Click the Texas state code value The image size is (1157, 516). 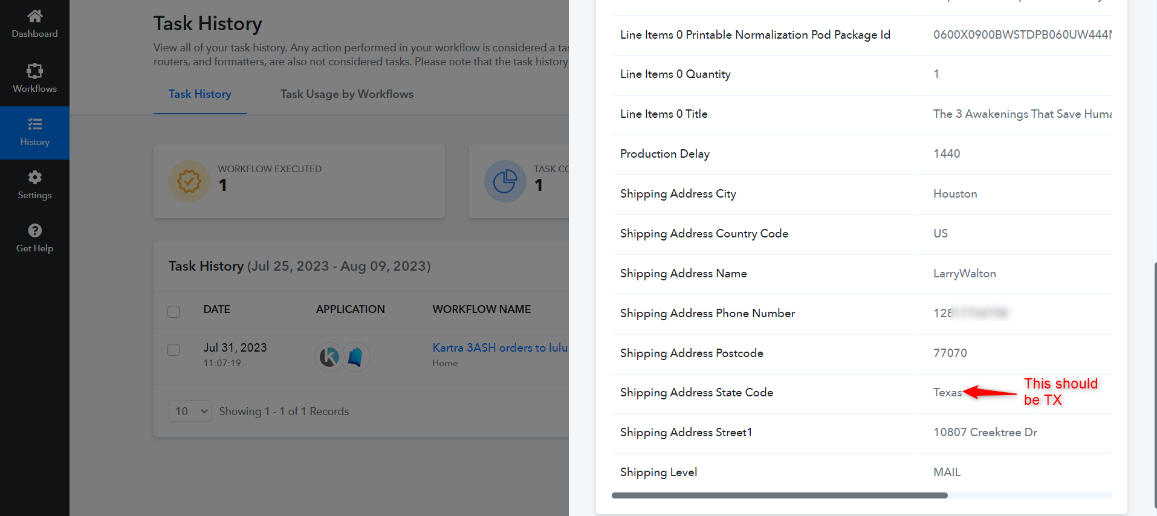pos(947,393)
